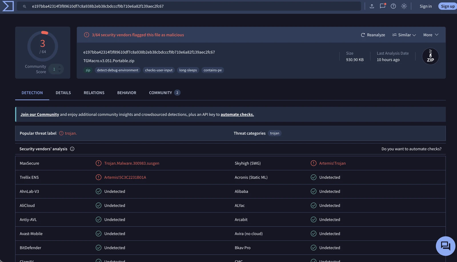Click the BitDefender undetected check icon

(99, 248)
